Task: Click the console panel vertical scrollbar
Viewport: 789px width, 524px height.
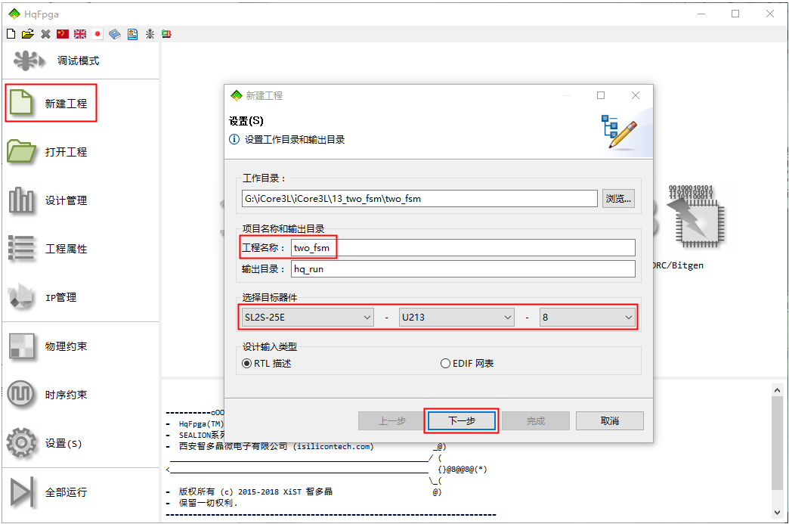Action: (x=778, y=446)
